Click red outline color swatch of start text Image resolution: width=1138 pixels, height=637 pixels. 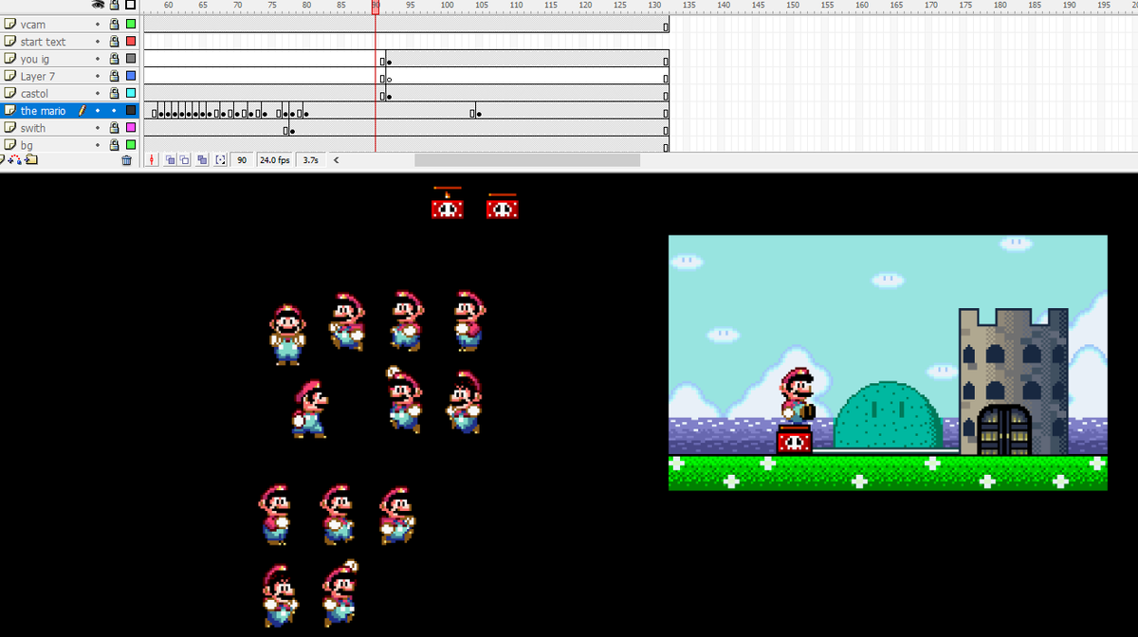131,42
